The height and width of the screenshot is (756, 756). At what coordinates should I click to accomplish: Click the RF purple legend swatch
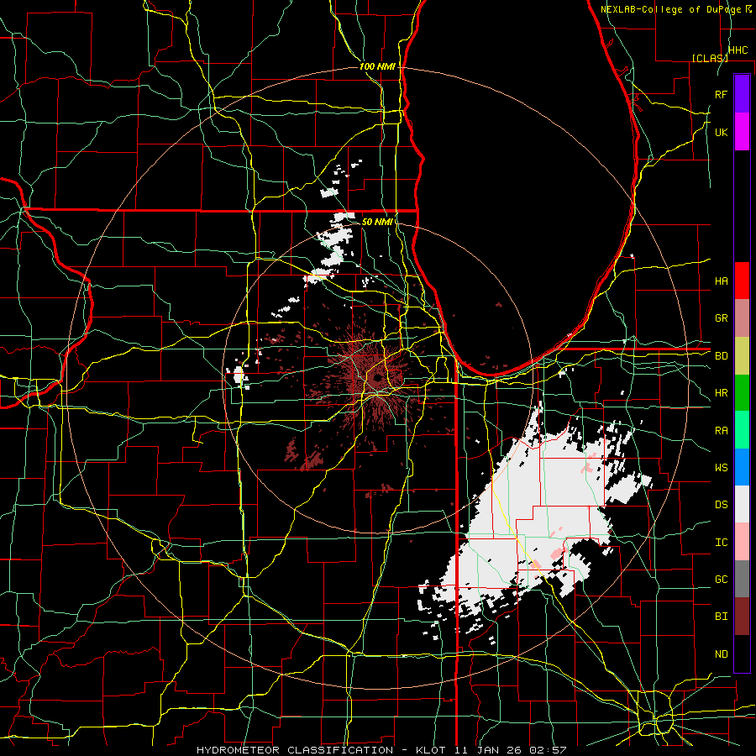742,94
